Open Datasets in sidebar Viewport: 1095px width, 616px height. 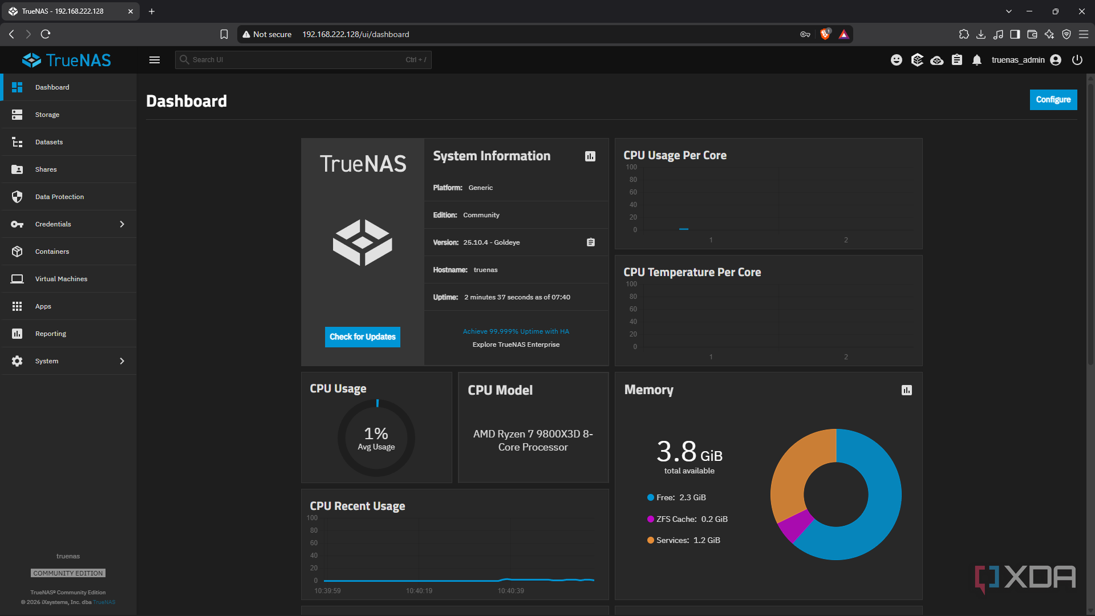click(68, 142)
